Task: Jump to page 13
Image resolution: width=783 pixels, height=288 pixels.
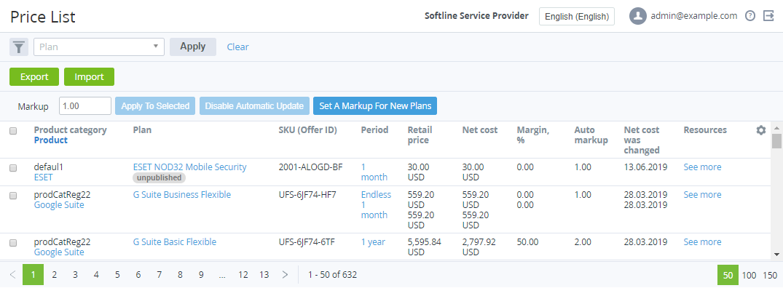Action: click(264, 275)
